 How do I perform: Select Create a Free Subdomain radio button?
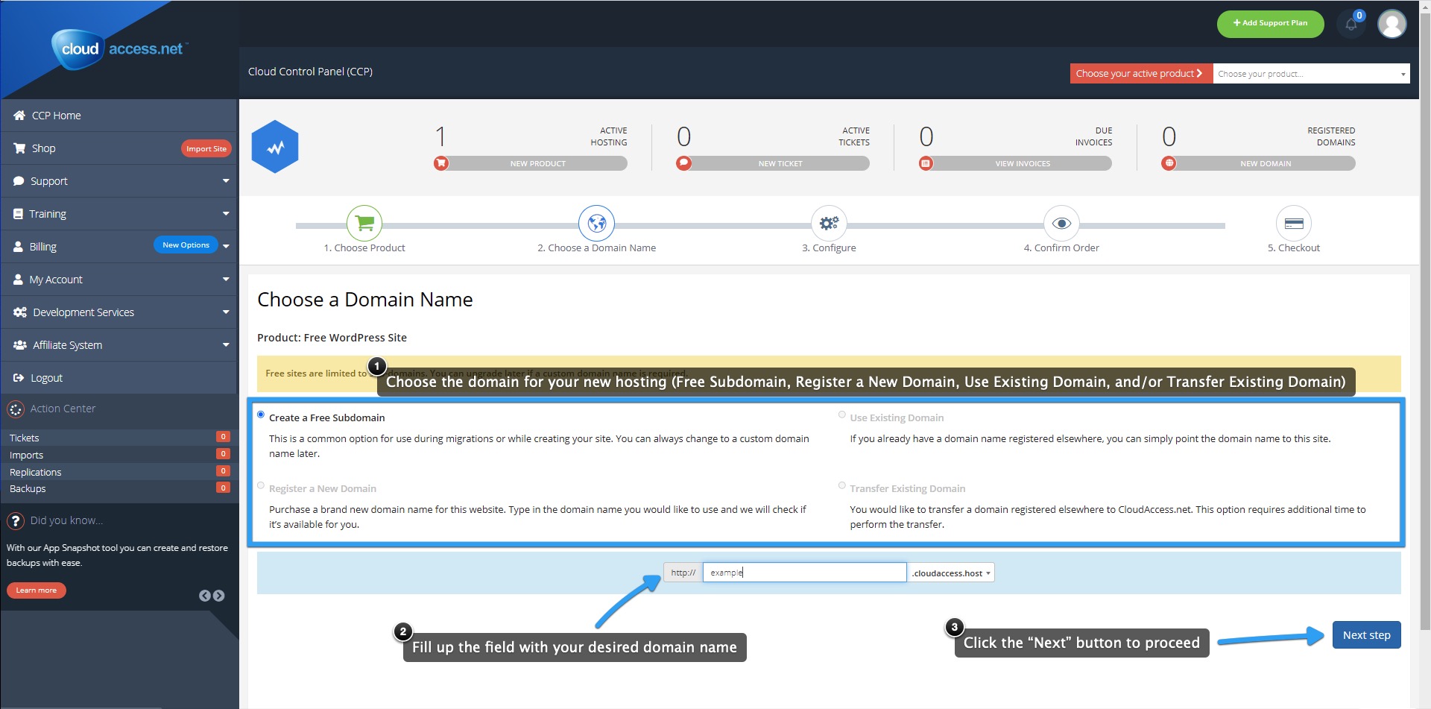click(261, 415)
